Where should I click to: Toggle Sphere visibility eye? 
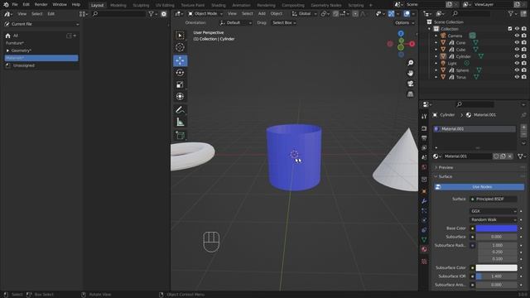517,70
